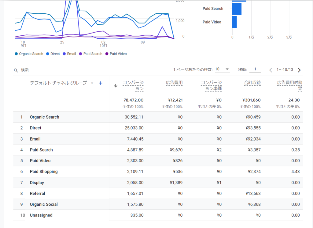Click the total conversions value 78,472.00
The height and width of the screenshot is (228, 313).
[133, 100]
